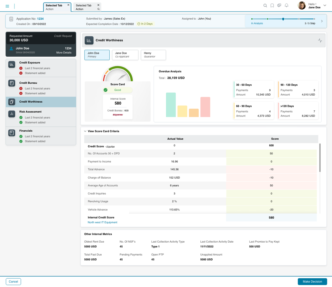This screenshot has width=332, height=287.
Task: Select Henry Guarantor applicant
Action: (153, 55)
